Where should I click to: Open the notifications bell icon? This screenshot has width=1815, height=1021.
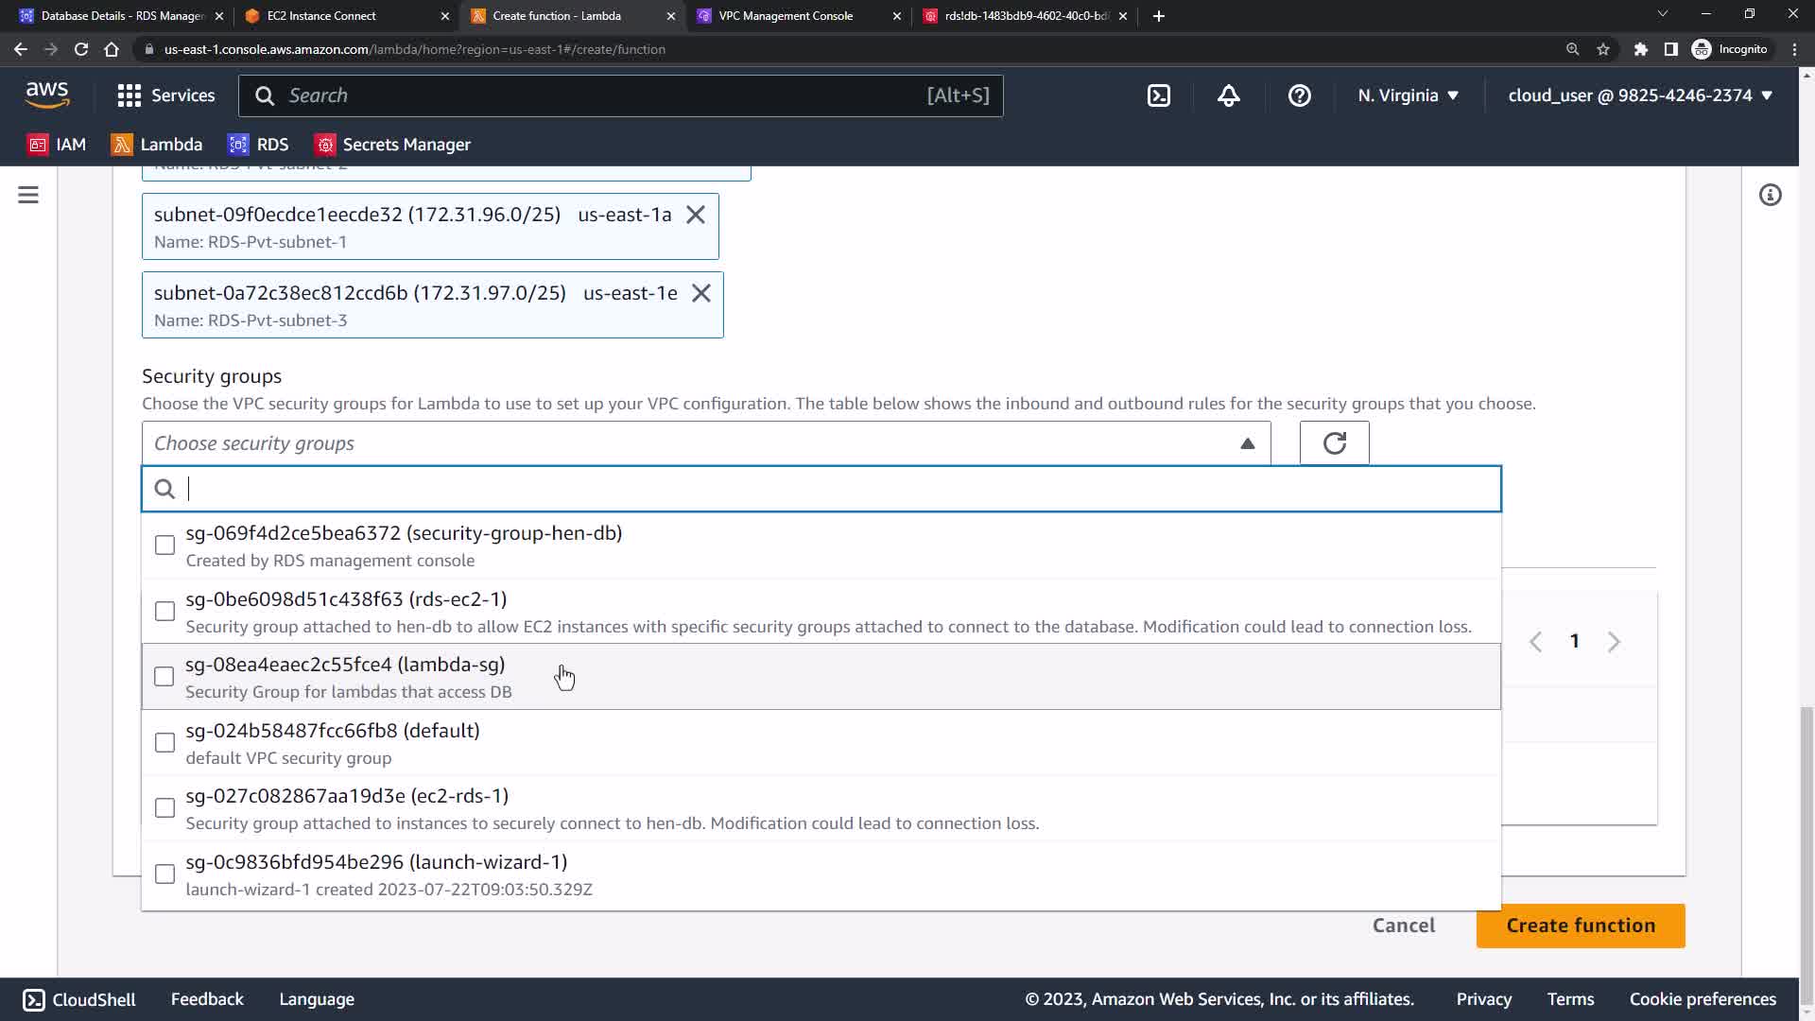(x=1228, y=95)
